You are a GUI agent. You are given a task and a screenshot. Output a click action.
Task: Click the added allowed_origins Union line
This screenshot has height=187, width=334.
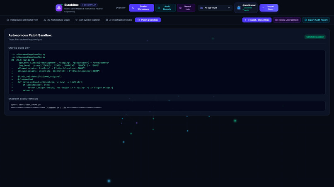(x=56, y=71)
